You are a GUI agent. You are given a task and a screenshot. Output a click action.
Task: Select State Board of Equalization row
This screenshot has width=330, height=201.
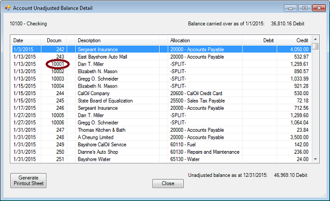point(161,101)
